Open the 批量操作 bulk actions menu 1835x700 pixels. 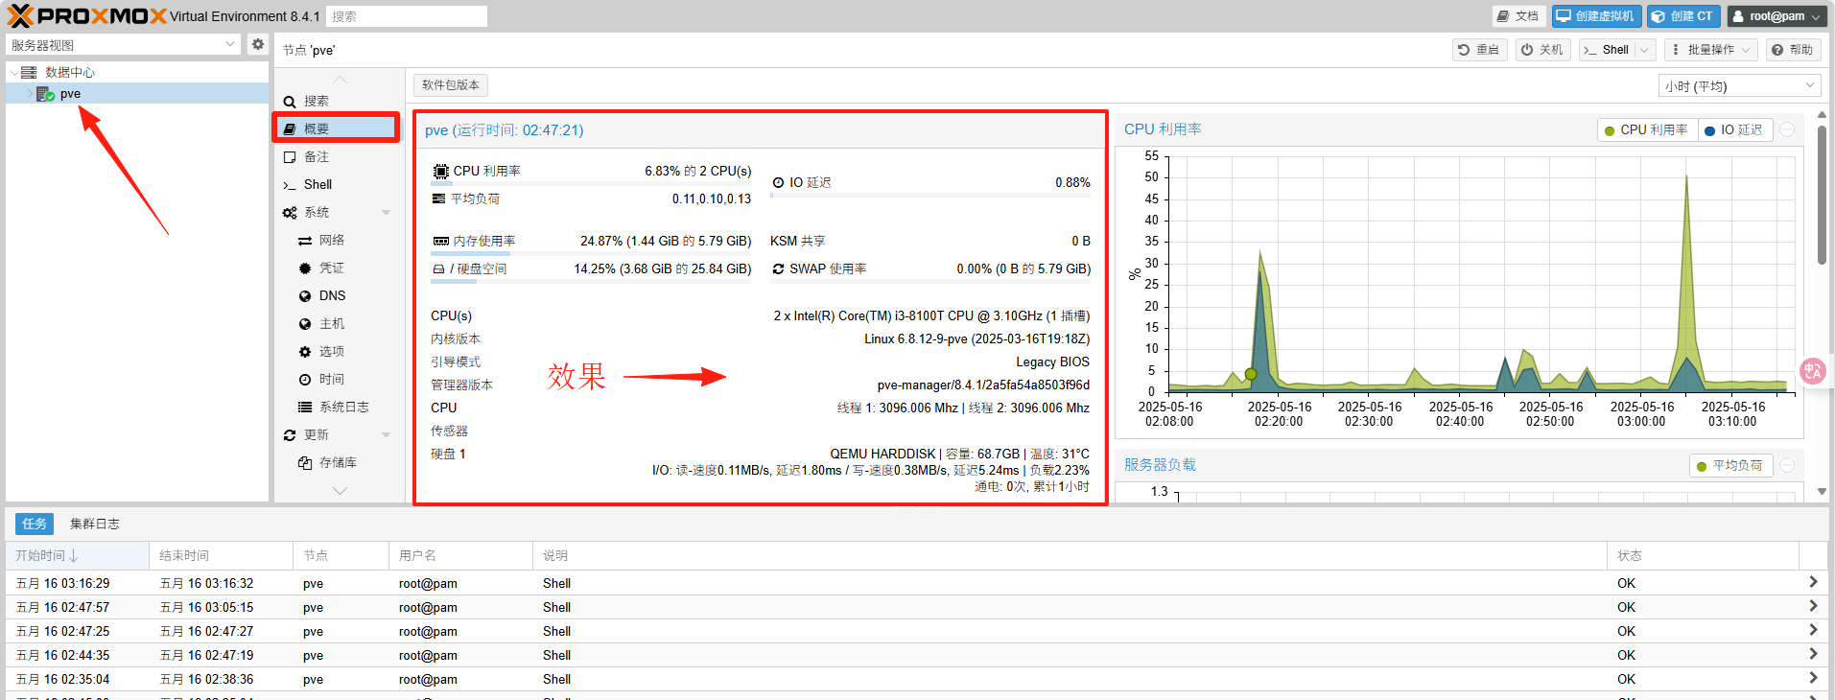(1710, 50)
